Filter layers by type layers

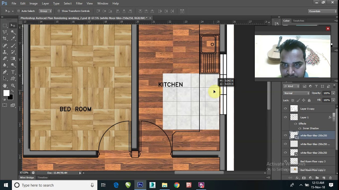tap(316, 86)
